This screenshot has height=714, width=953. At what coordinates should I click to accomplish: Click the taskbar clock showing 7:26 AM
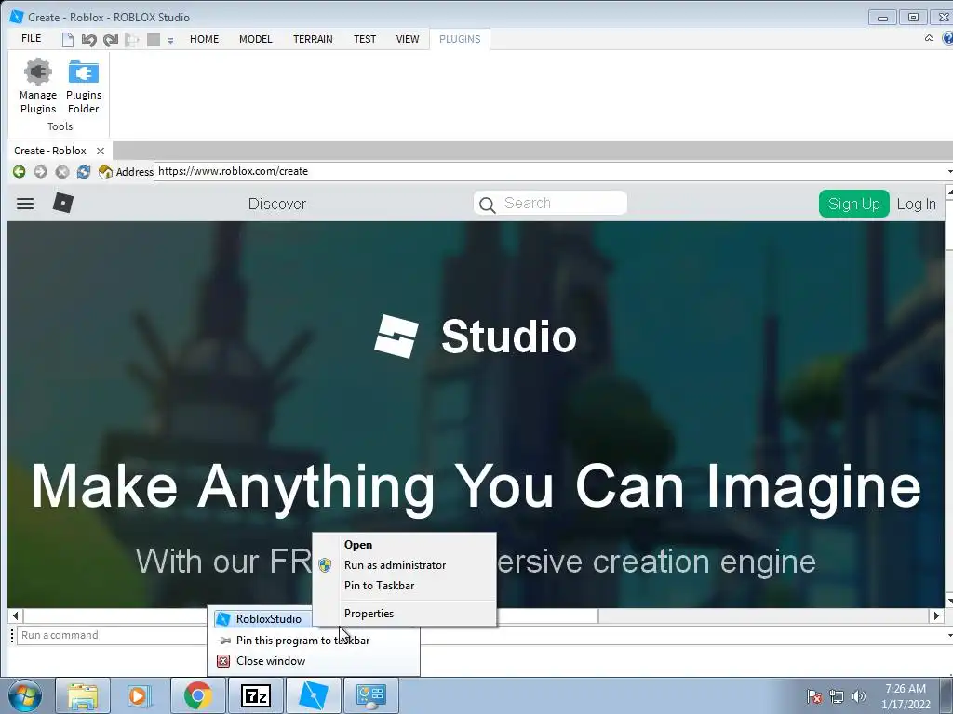(906, 695)
